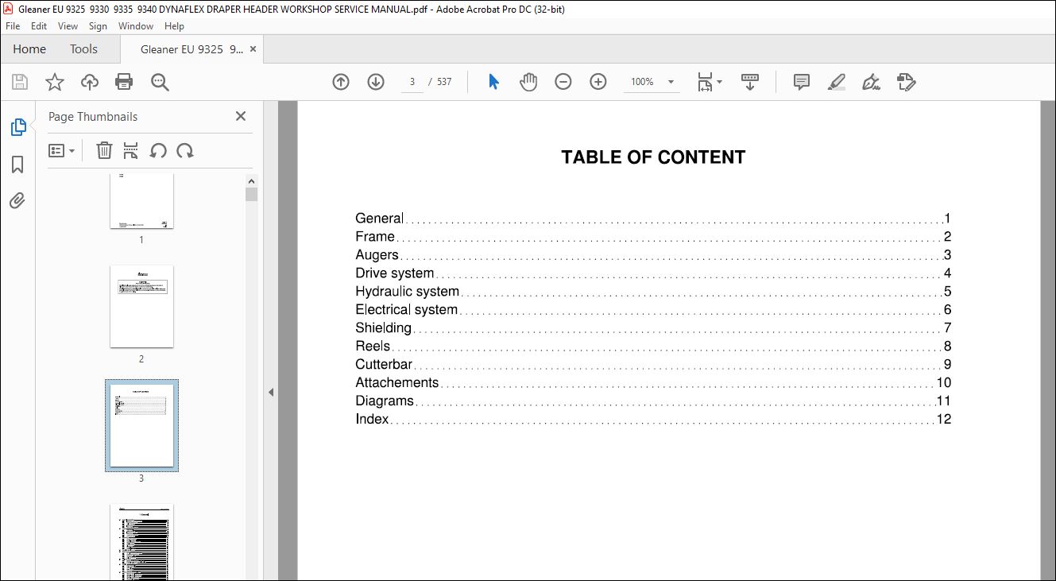Screen dimensions: 1056x581
Task: Click scrollbar up arrow in thumbnails panel
Action: [x=251, y=180]
